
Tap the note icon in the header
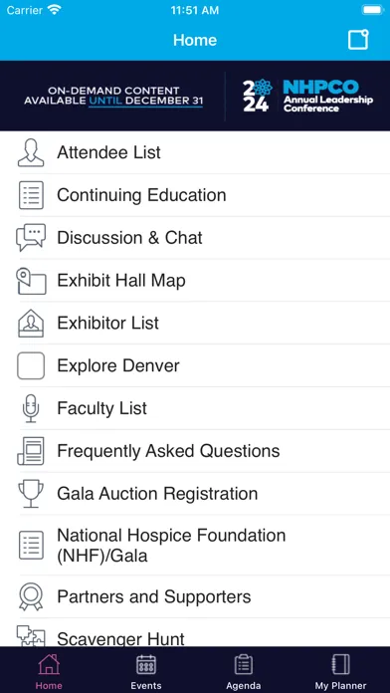point(358,40)
